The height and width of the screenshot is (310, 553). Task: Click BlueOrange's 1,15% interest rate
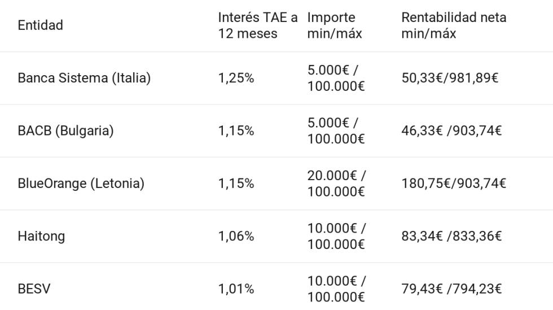tap(236, 184)
